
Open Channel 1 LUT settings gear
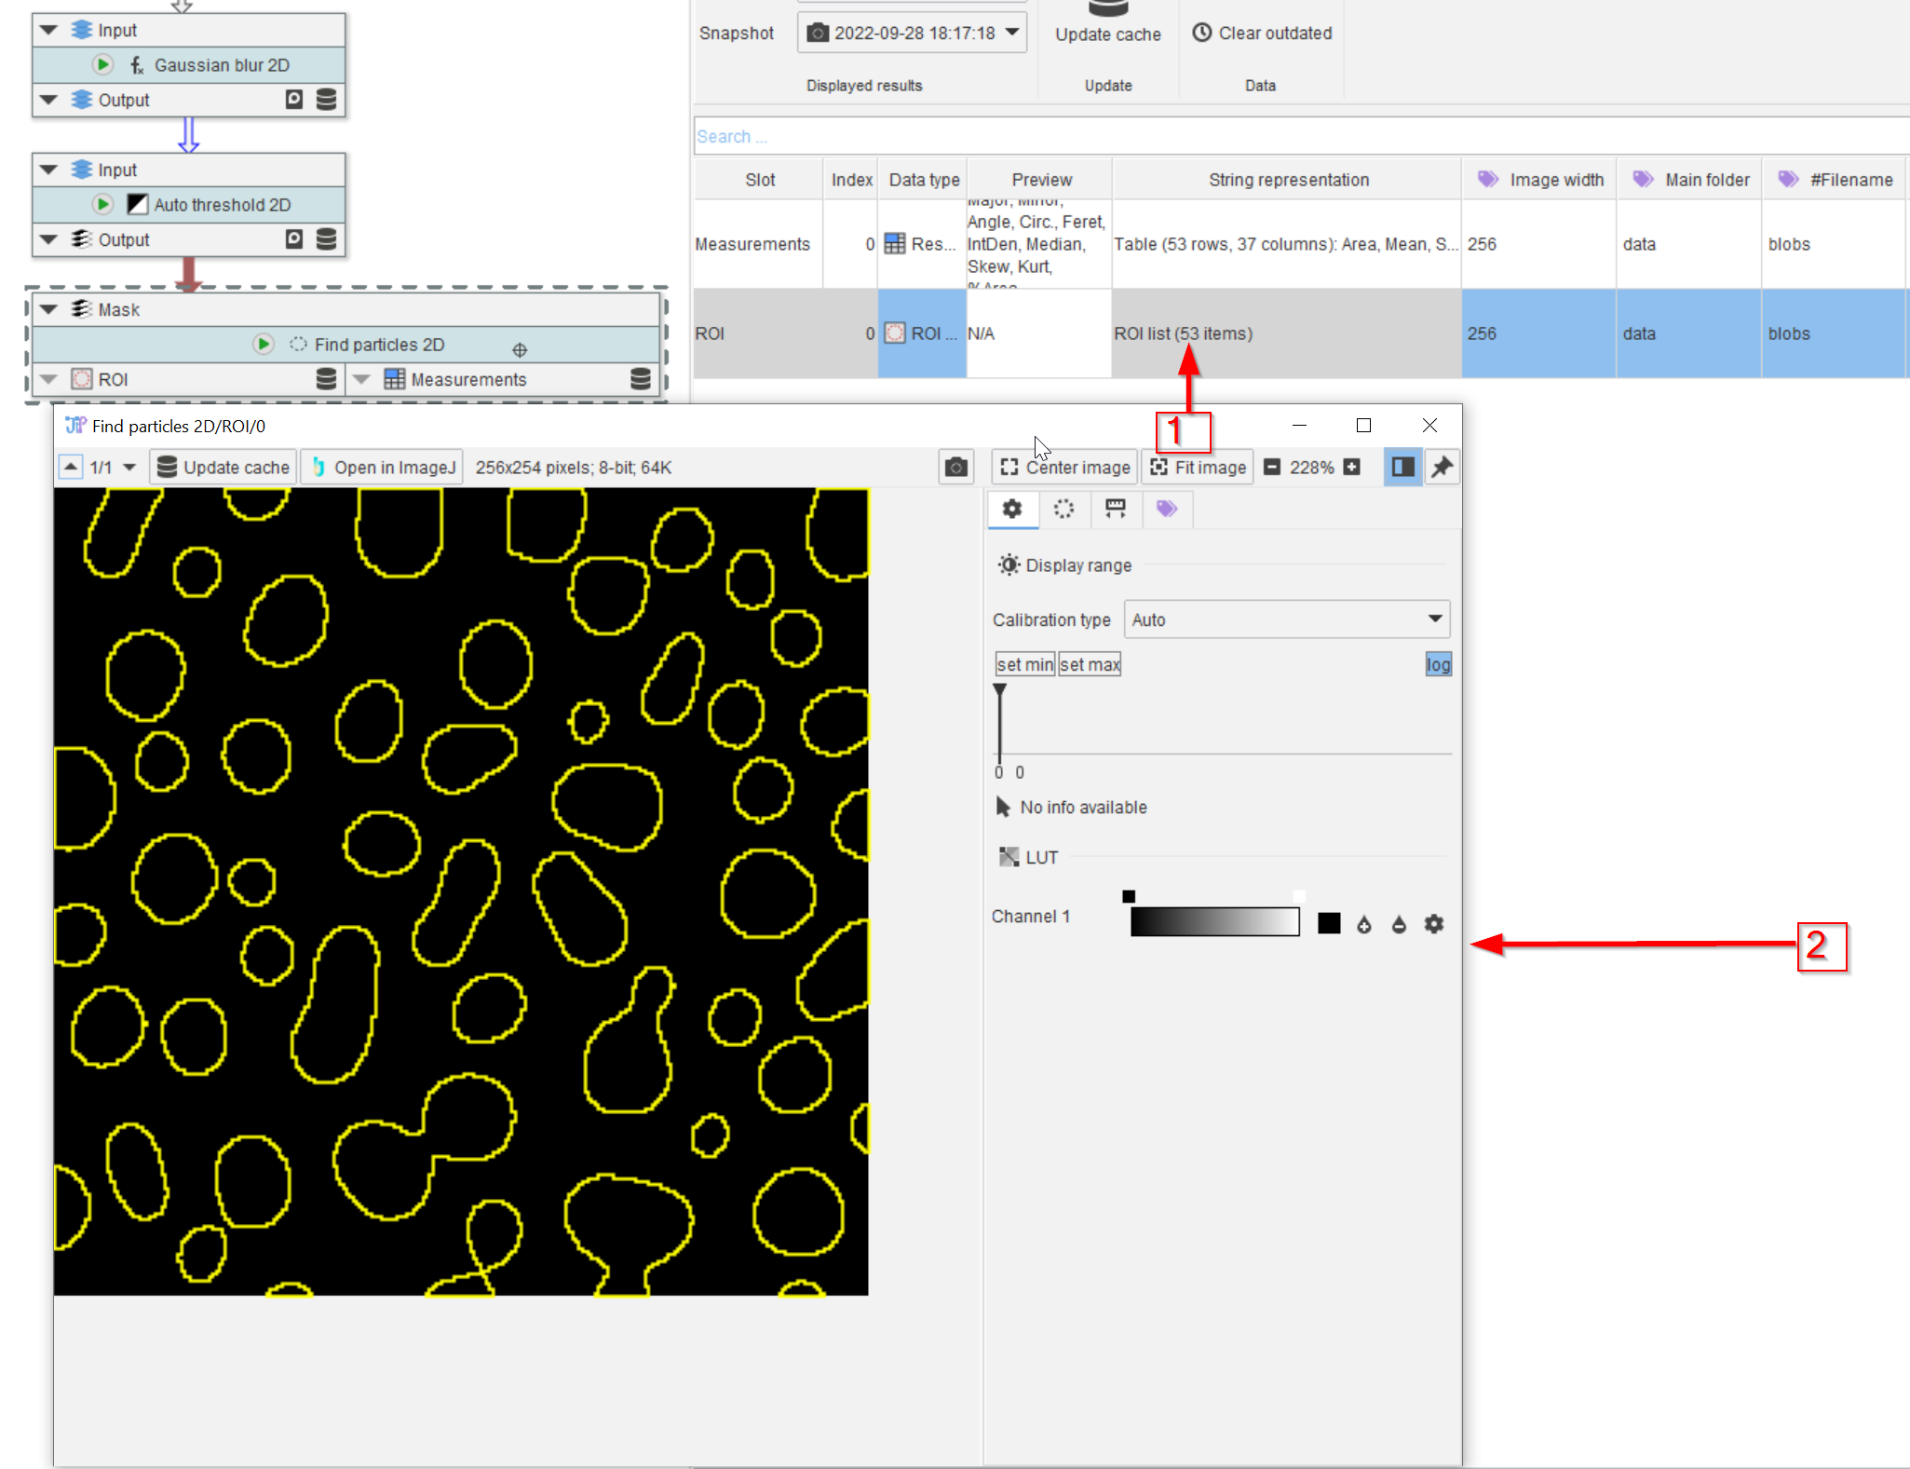(x=1434, y=924)
